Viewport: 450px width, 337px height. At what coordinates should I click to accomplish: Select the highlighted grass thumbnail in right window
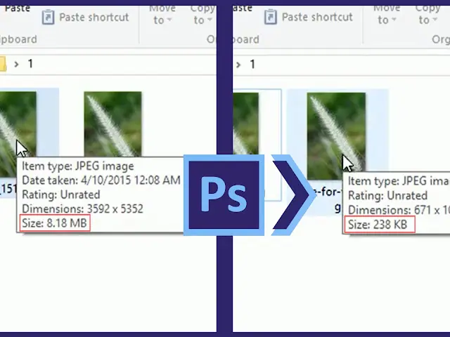pyautogui.click(x=336, y=136)
